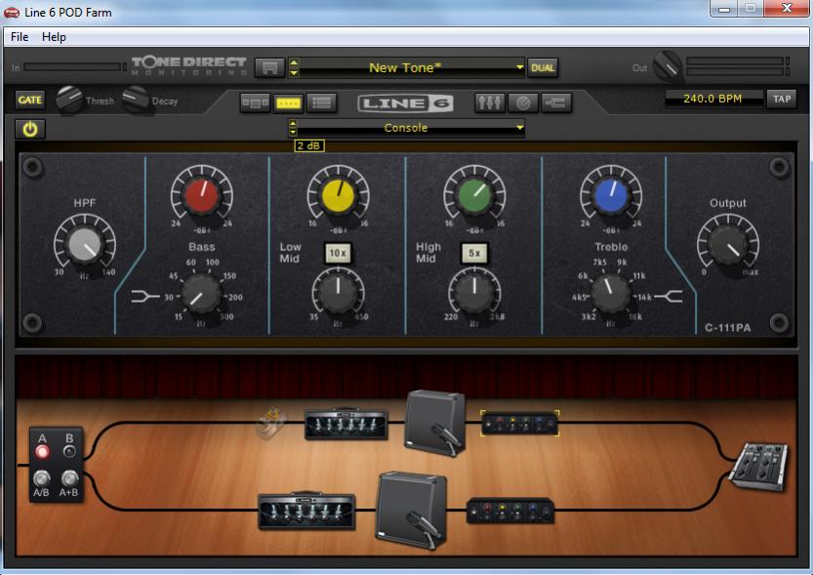The width and height of the screenshot is (813, 575).
Task: Click the gate Thresh knob
Action: [69, 100]
